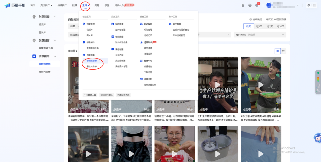Click the 短视频特惠区 button
The height and width of the screenshot is (162, 321).
(107, 95)
